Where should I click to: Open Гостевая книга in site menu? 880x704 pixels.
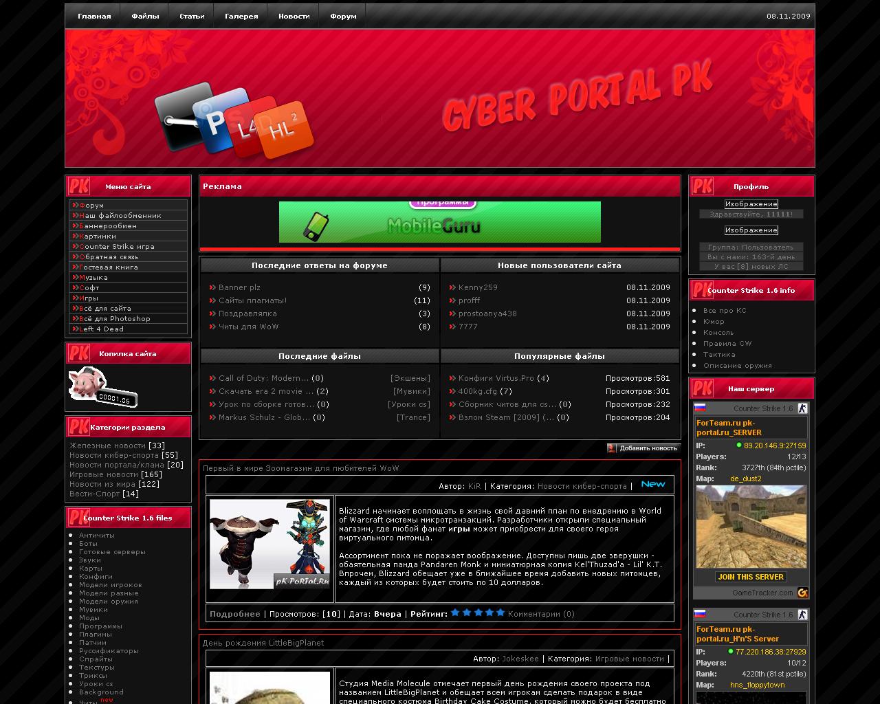coord(108,267)
